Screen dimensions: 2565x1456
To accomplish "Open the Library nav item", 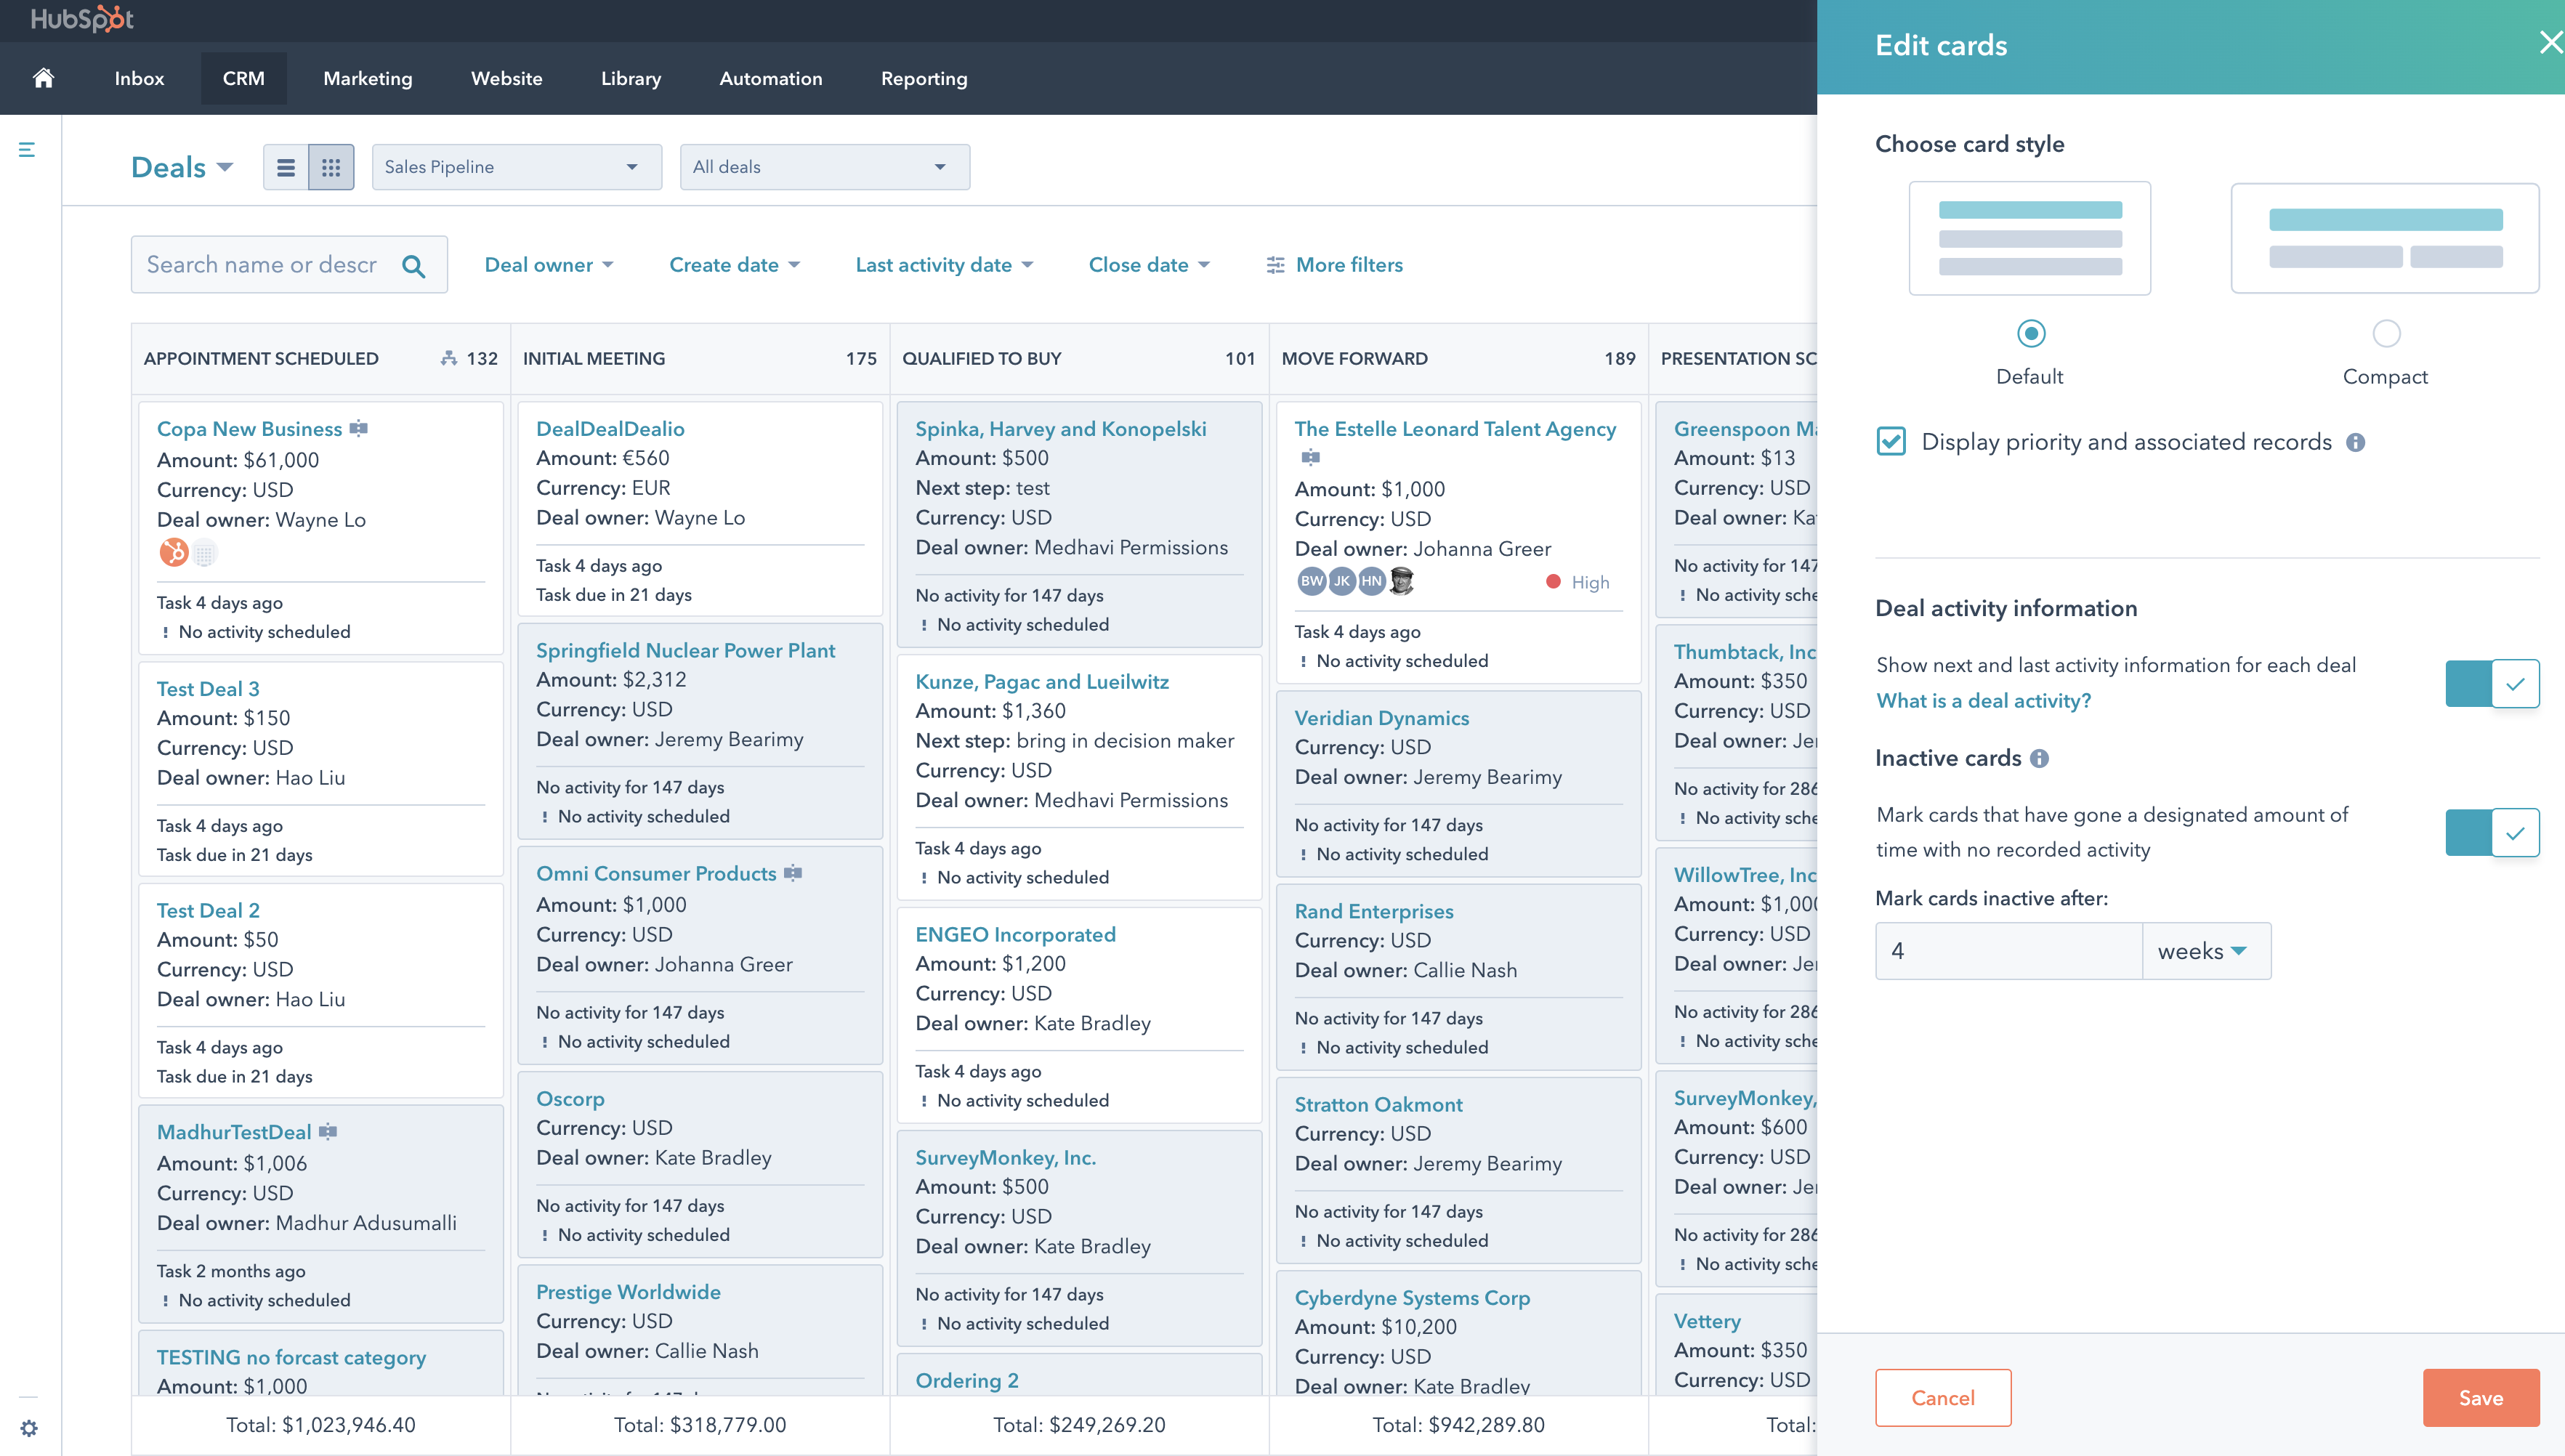I will (x=631, y=78).
